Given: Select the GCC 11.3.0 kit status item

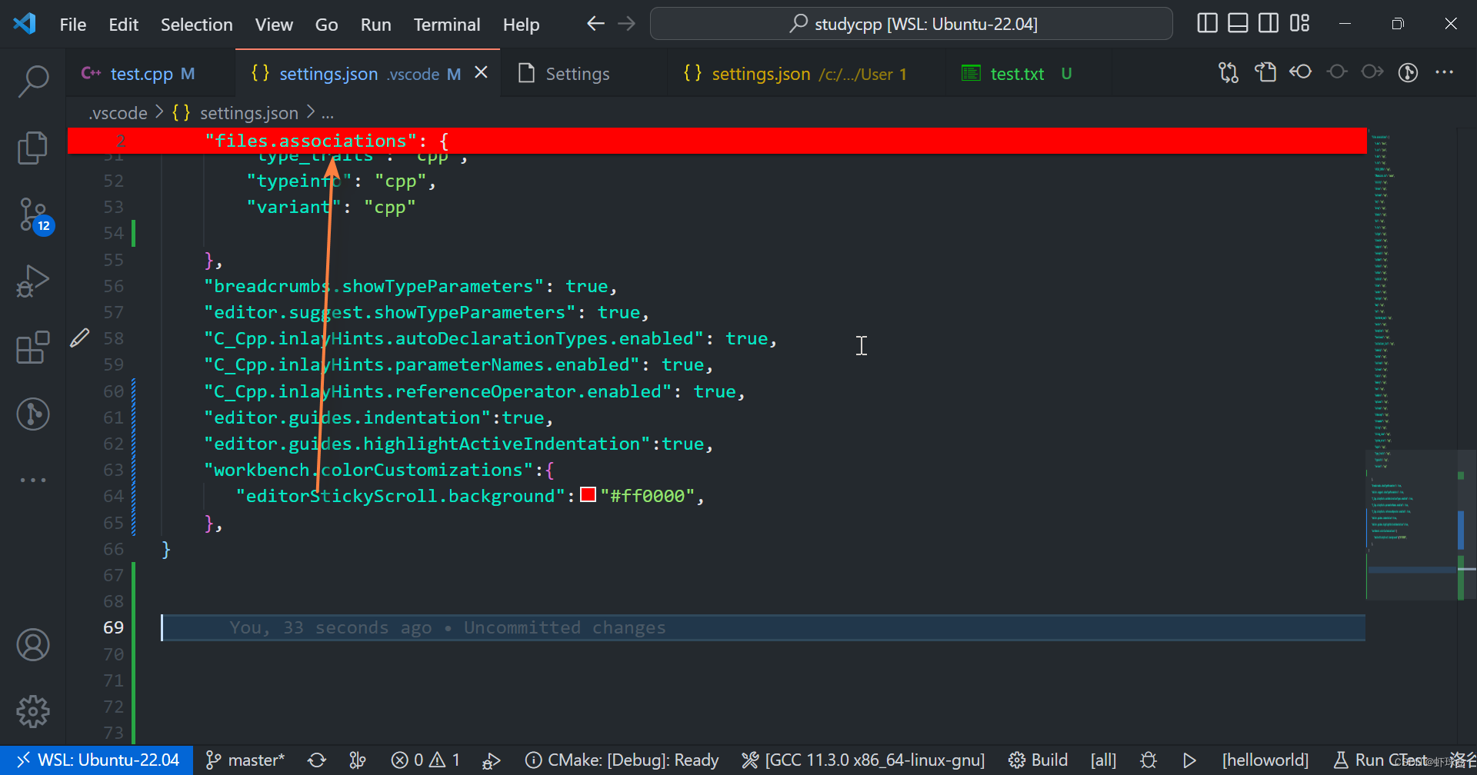Looking at the screenshot, I should tap(862, 760).
